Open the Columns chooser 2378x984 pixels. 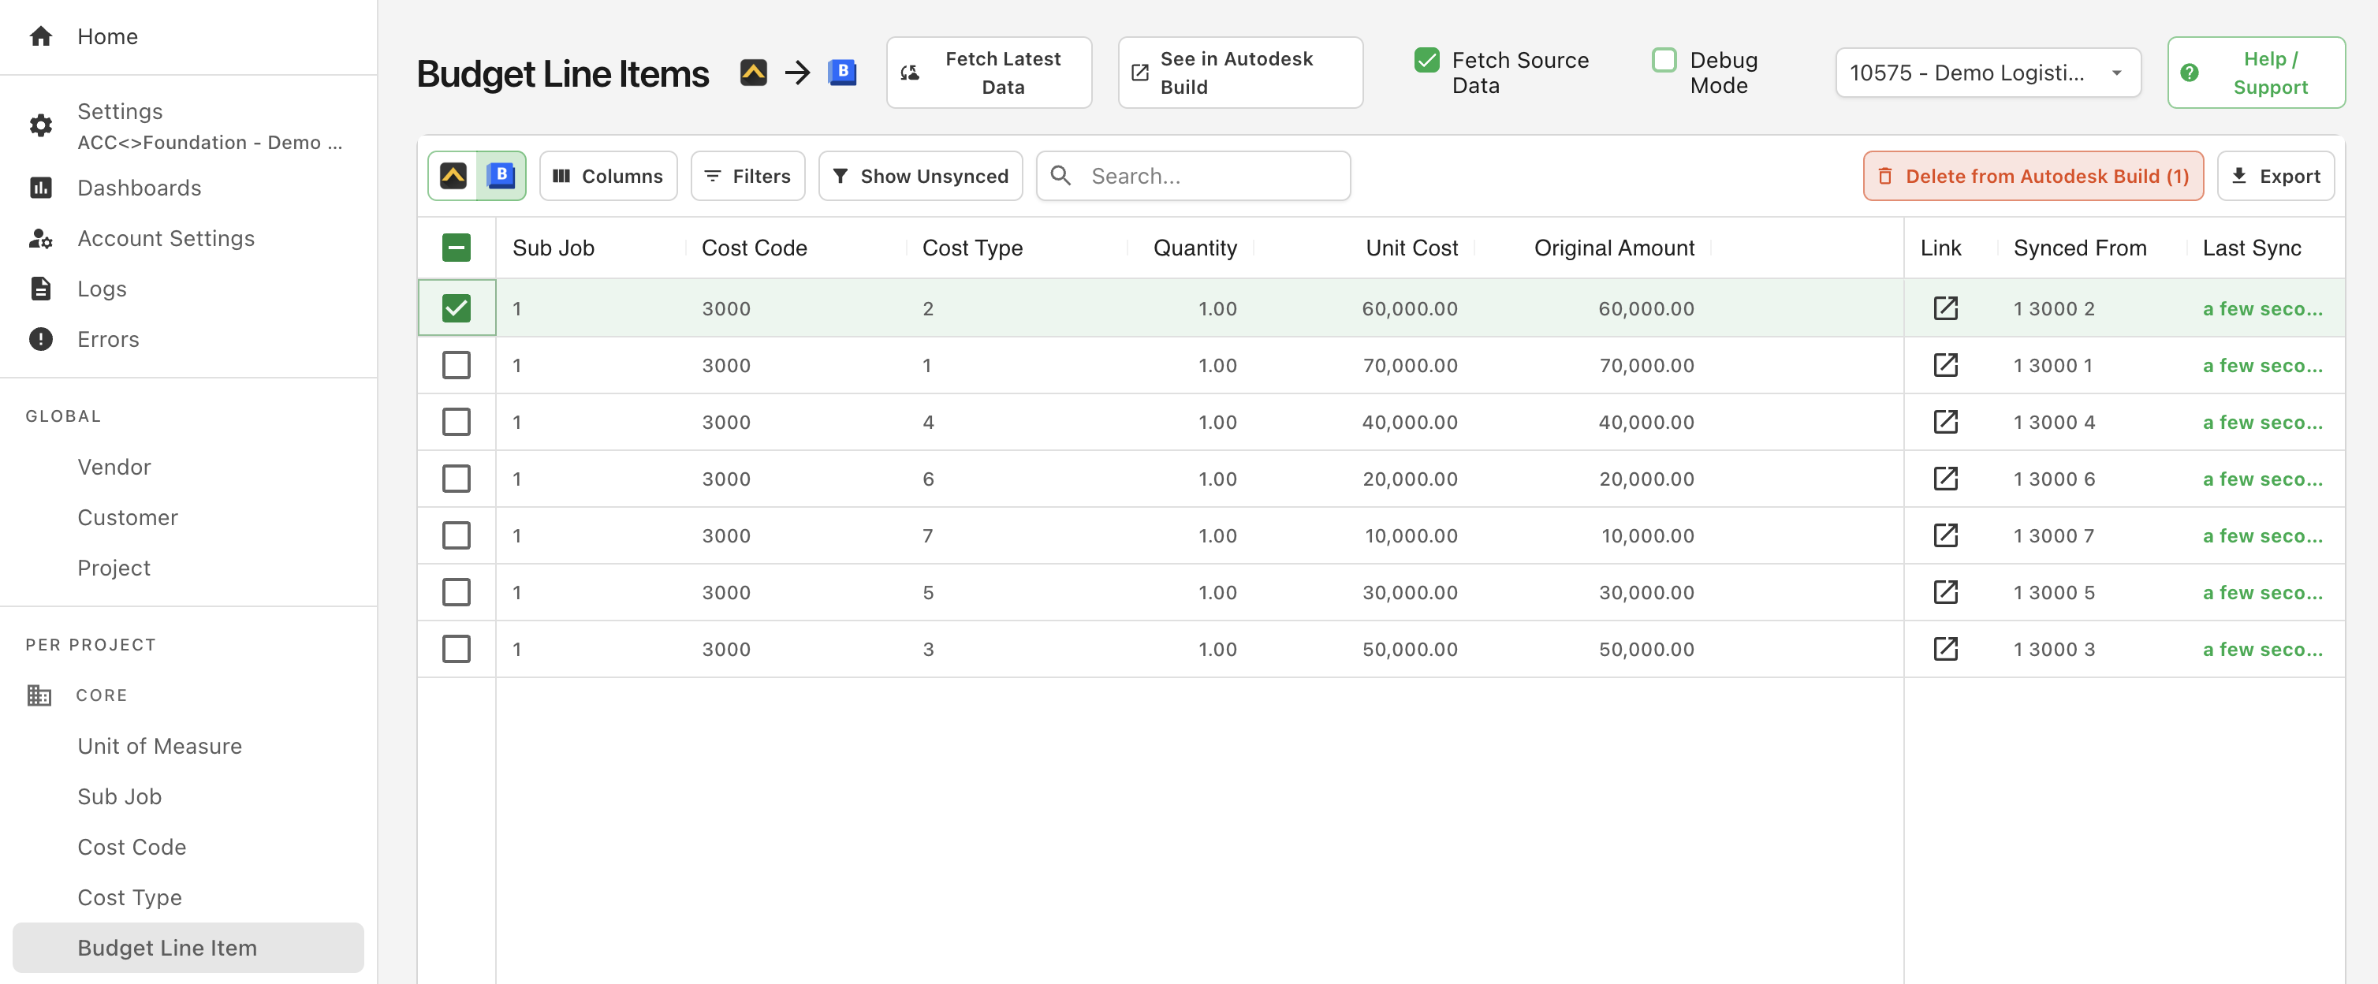tap(607, 175)
